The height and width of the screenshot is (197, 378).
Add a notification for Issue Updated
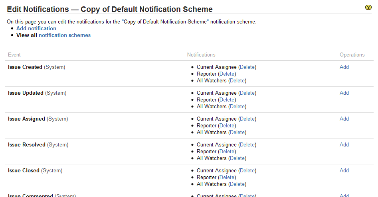coord(344,93)
